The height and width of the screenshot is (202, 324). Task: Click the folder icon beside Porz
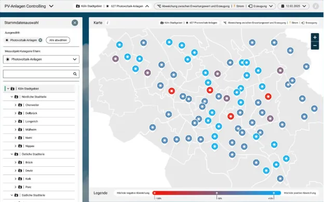pyautogui.click(x=20, y=187)
